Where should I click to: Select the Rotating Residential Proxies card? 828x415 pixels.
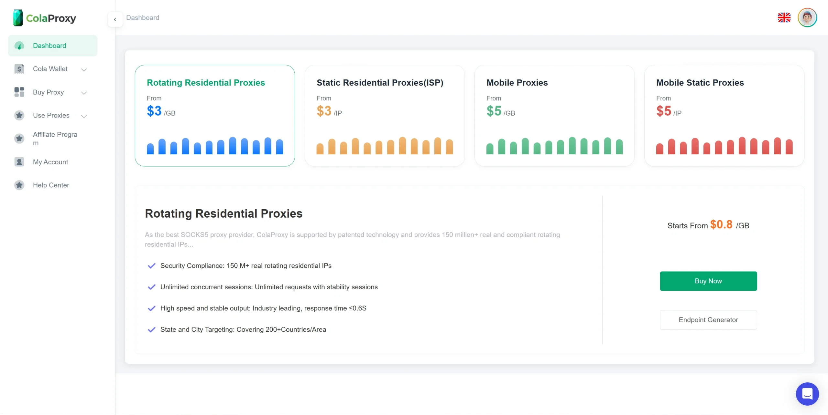[215, 116]
